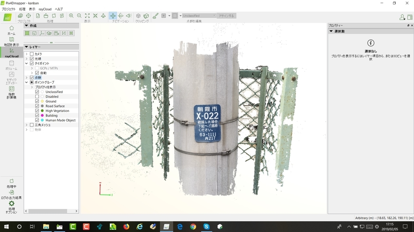The width and height of the screenshot is (414, 232).
Task: Click the Human Made Object cyan dot
Action: pyautogui.click(x=42, y=120)
